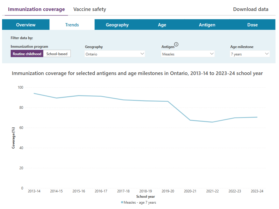This screenshot has width=279, height=209.
Task: Click the line point at 2020-21
Action: coord(190,120)
